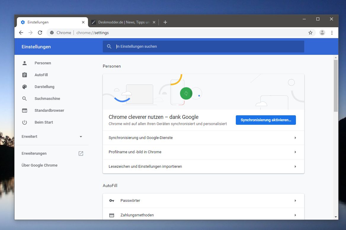
Task: Click the gear favicon on Einstellungen tab
Action: click(x=23, y=22)
